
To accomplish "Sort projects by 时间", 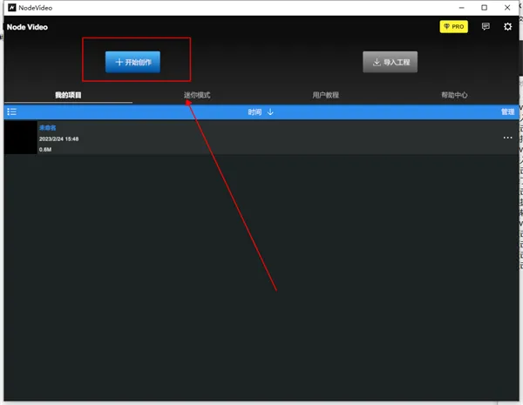I will click(255, 112).
